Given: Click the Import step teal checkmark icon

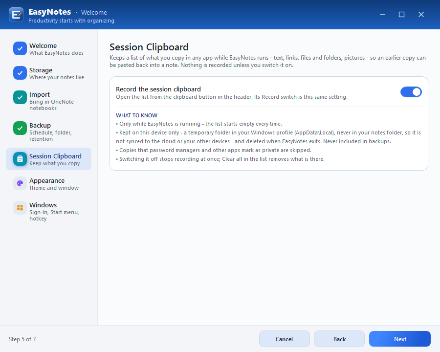Looking at the screenshot, I should coord(20,97).
